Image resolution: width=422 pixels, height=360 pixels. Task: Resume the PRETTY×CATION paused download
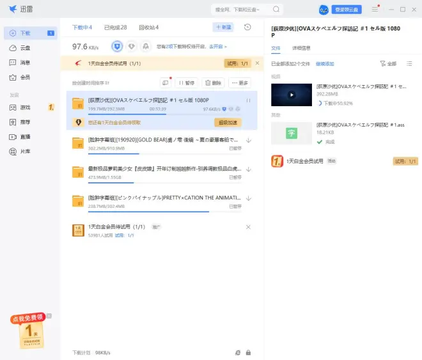(x=248, y=198)
